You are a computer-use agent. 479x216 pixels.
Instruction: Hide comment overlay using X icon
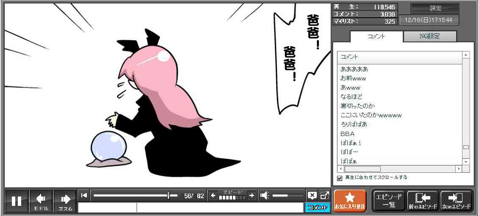[x=312, y=195]
